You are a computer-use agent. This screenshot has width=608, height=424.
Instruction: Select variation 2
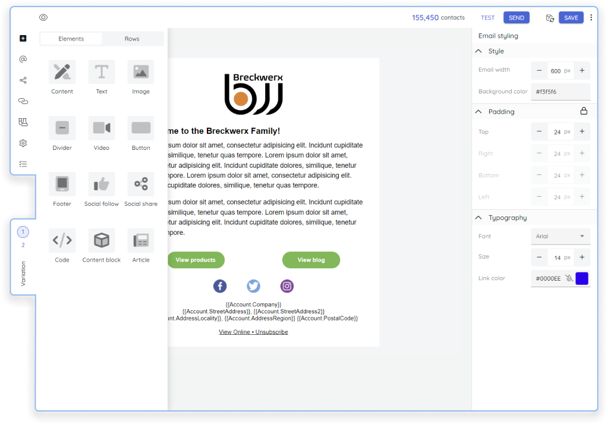pyautogui.click(x=23, y=245)
